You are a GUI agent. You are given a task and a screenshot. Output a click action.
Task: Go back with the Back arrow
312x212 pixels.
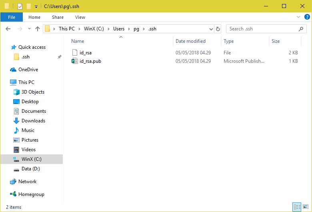coord(8,29)
